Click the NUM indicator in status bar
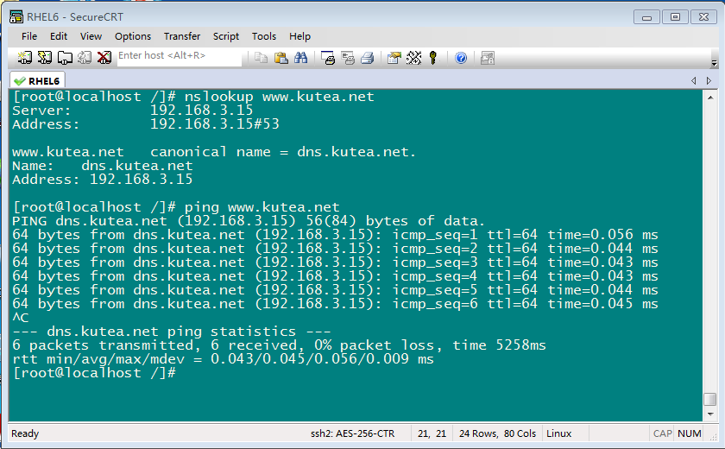Image resolution: width=725 pixels, height=449 pixels. [689, 433]
